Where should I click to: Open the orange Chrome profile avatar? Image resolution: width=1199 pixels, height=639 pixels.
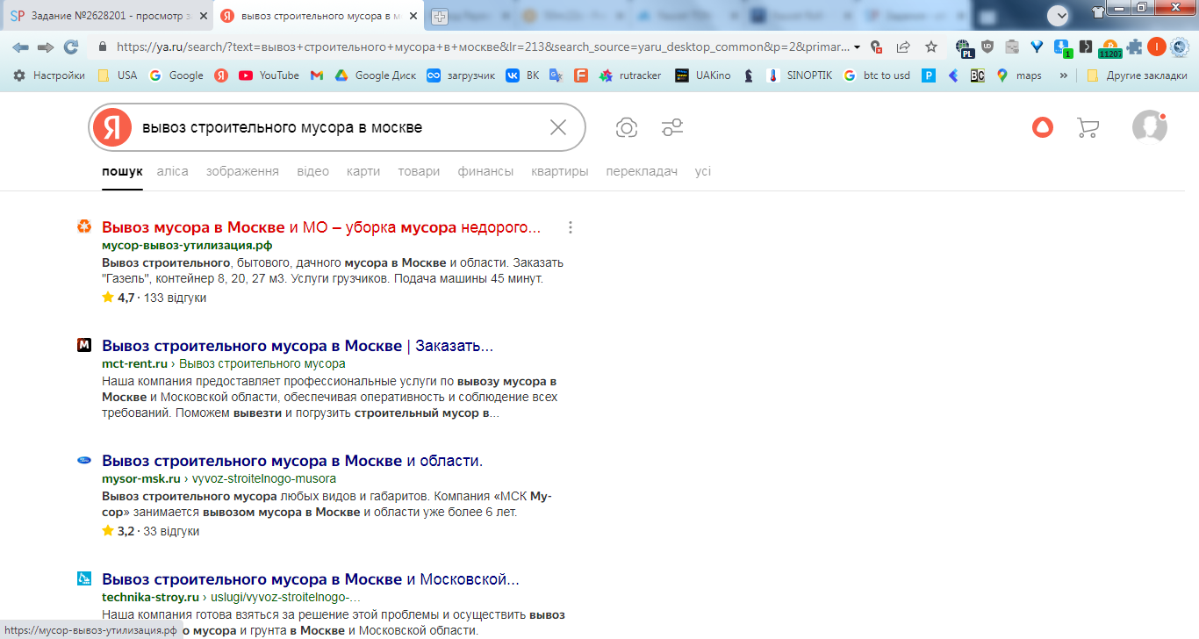pyautogui.click(x=1157, y=47)
